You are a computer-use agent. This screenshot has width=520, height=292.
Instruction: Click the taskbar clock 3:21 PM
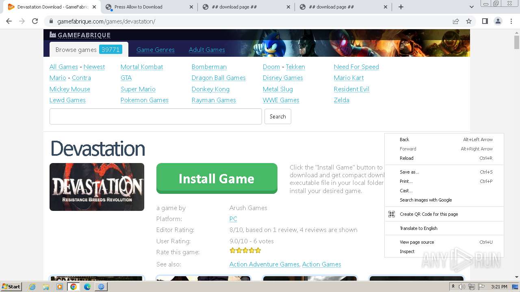click(499, 287)
